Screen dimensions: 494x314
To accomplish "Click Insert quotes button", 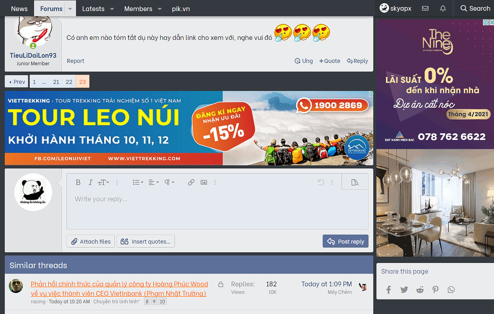I will [146, 242].
